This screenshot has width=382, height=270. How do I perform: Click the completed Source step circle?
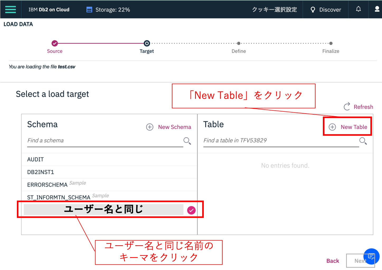(x=55, y=43)
